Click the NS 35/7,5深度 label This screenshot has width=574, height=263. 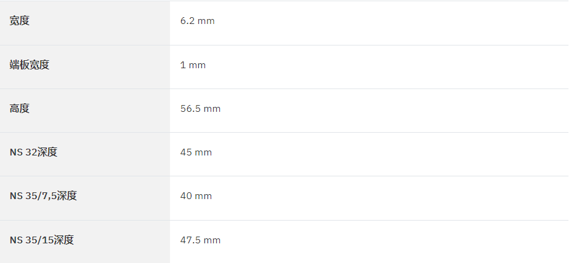[43, 196]
